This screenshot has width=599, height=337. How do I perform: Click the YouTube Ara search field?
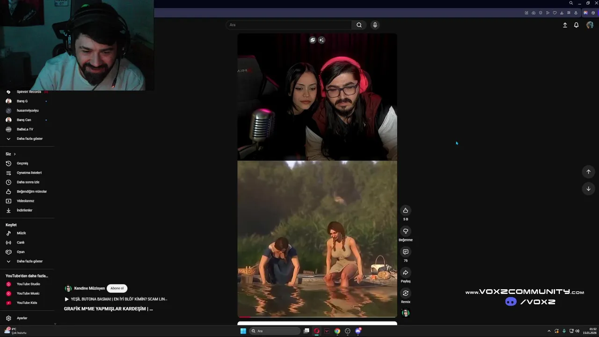pos(289,25)
